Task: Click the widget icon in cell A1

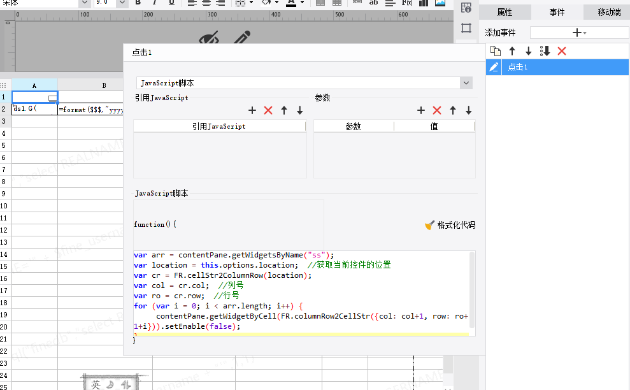Action: point(53,97)
